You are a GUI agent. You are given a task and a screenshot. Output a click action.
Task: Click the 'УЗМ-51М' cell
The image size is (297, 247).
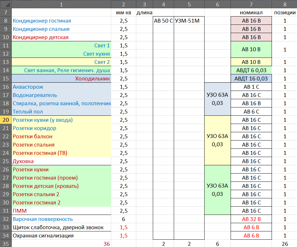tap(189, 21)
